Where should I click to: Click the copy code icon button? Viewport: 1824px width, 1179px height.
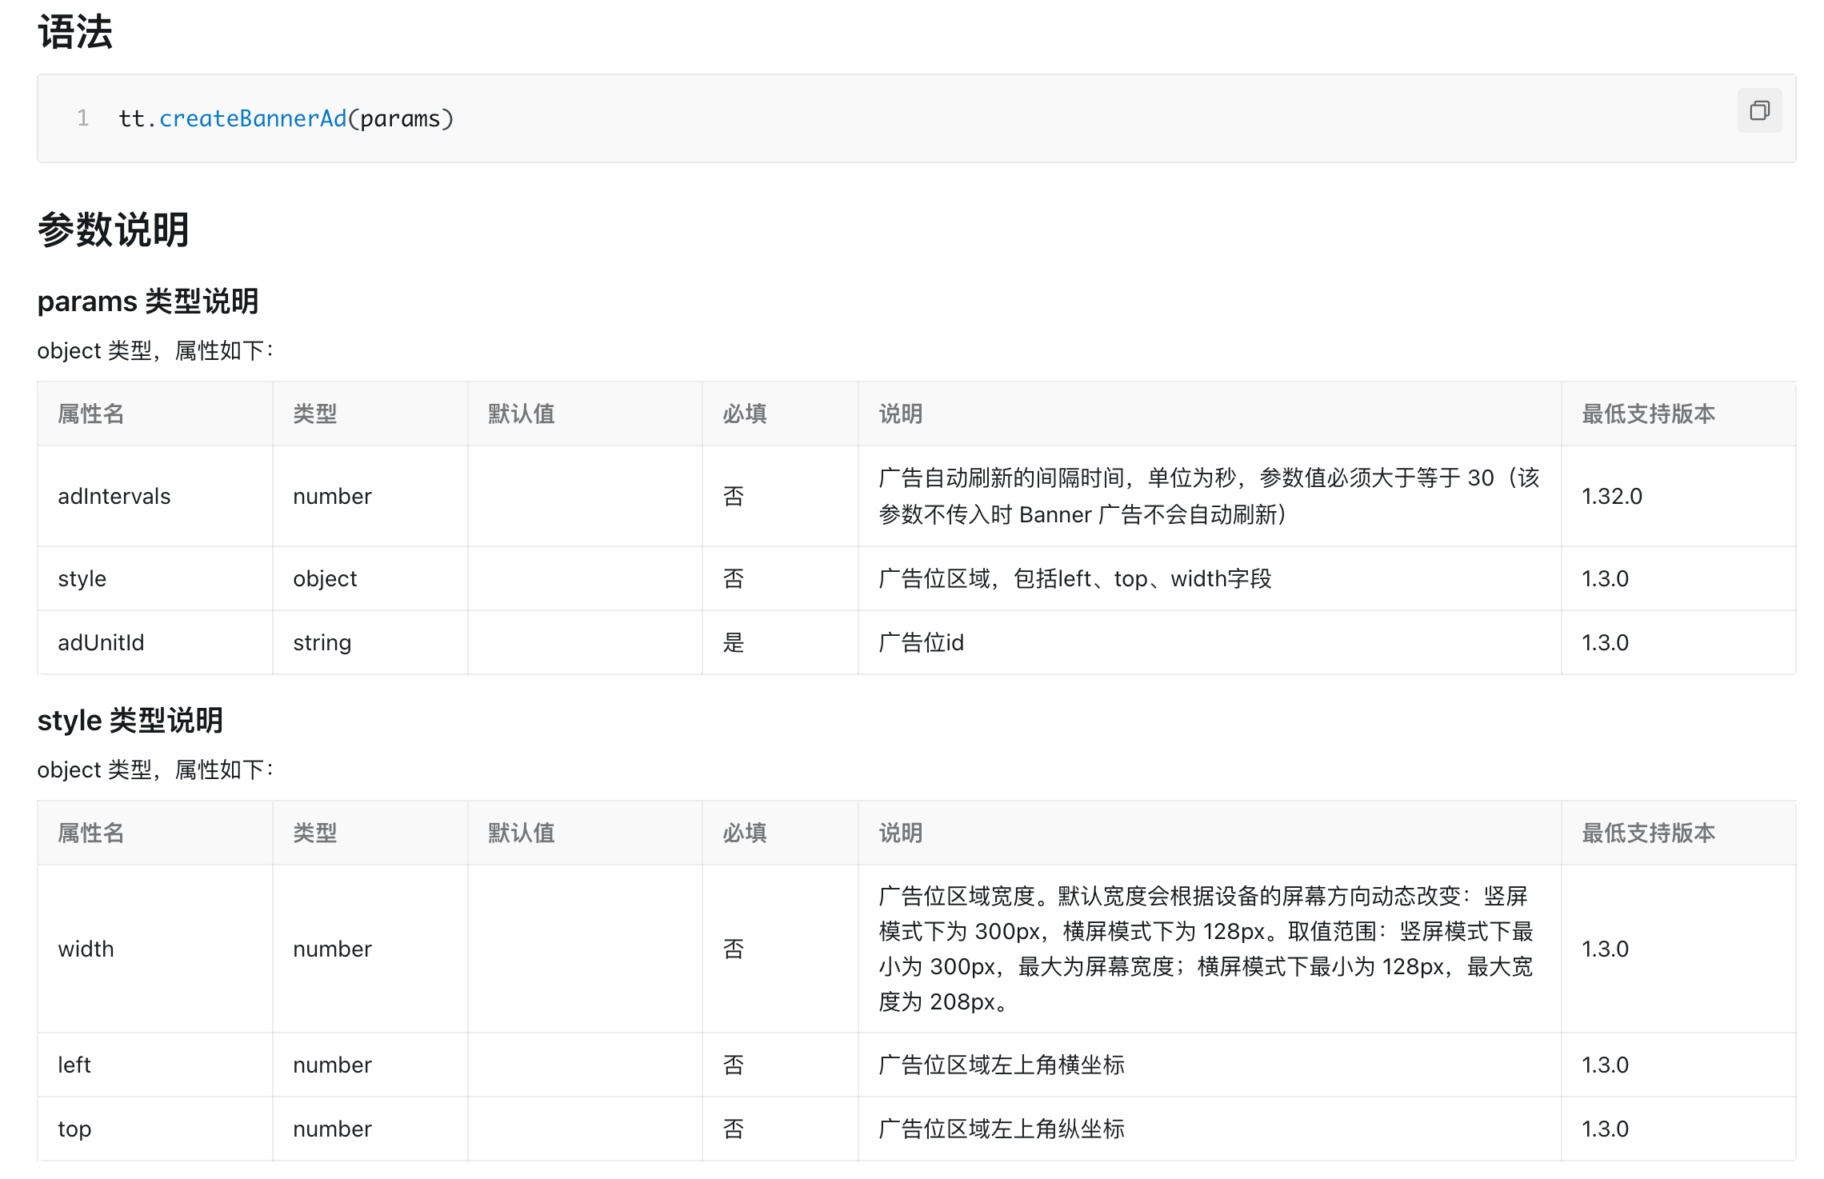[x=1758, y=110]
